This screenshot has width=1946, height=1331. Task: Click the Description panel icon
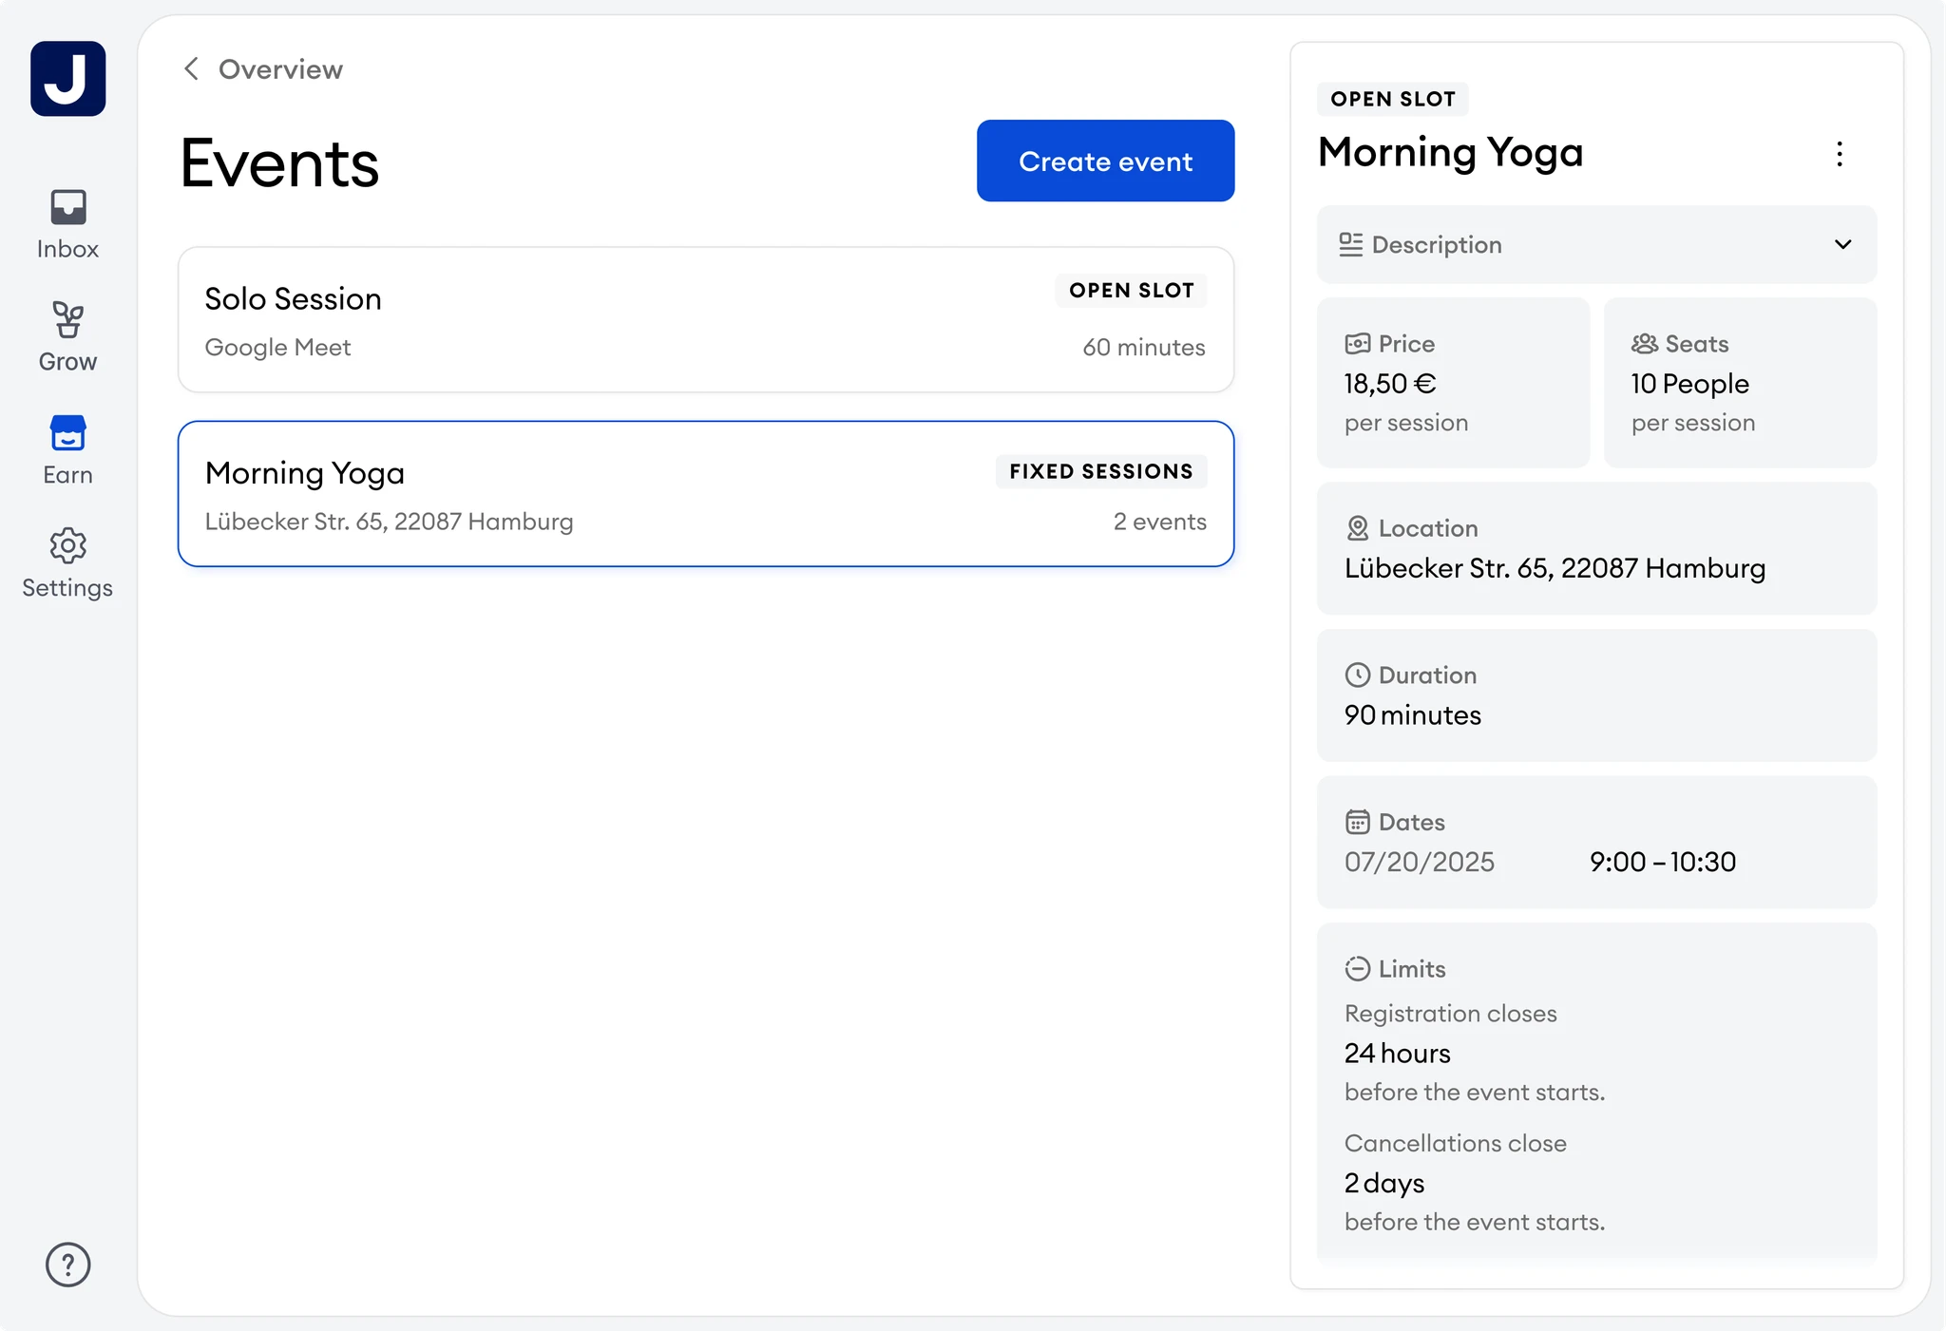(1353, 244)
